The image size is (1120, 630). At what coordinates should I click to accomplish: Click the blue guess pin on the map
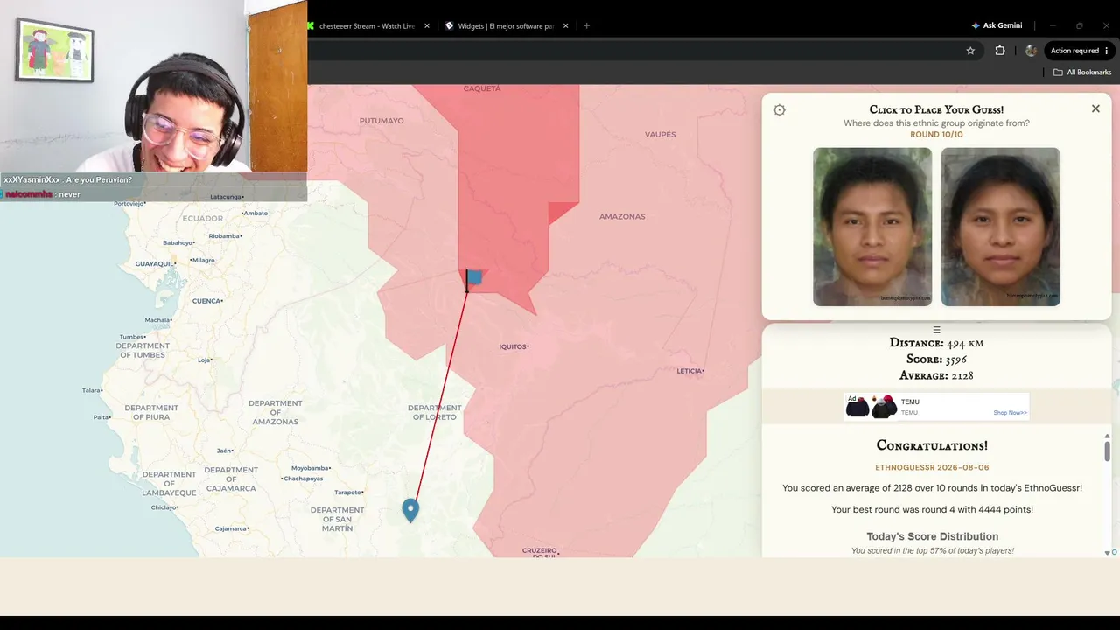coord(410,510)
